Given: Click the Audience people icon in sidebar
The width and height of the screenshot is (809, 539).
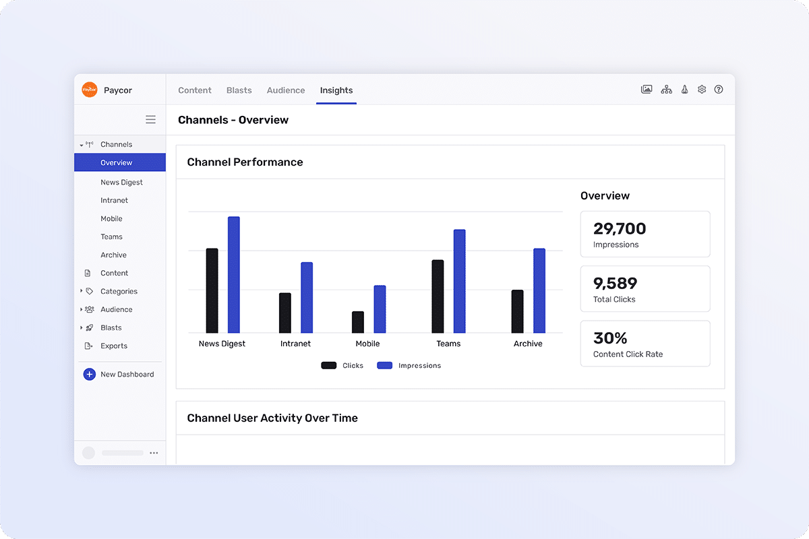Looking at the screenshot, I should 90,309.
